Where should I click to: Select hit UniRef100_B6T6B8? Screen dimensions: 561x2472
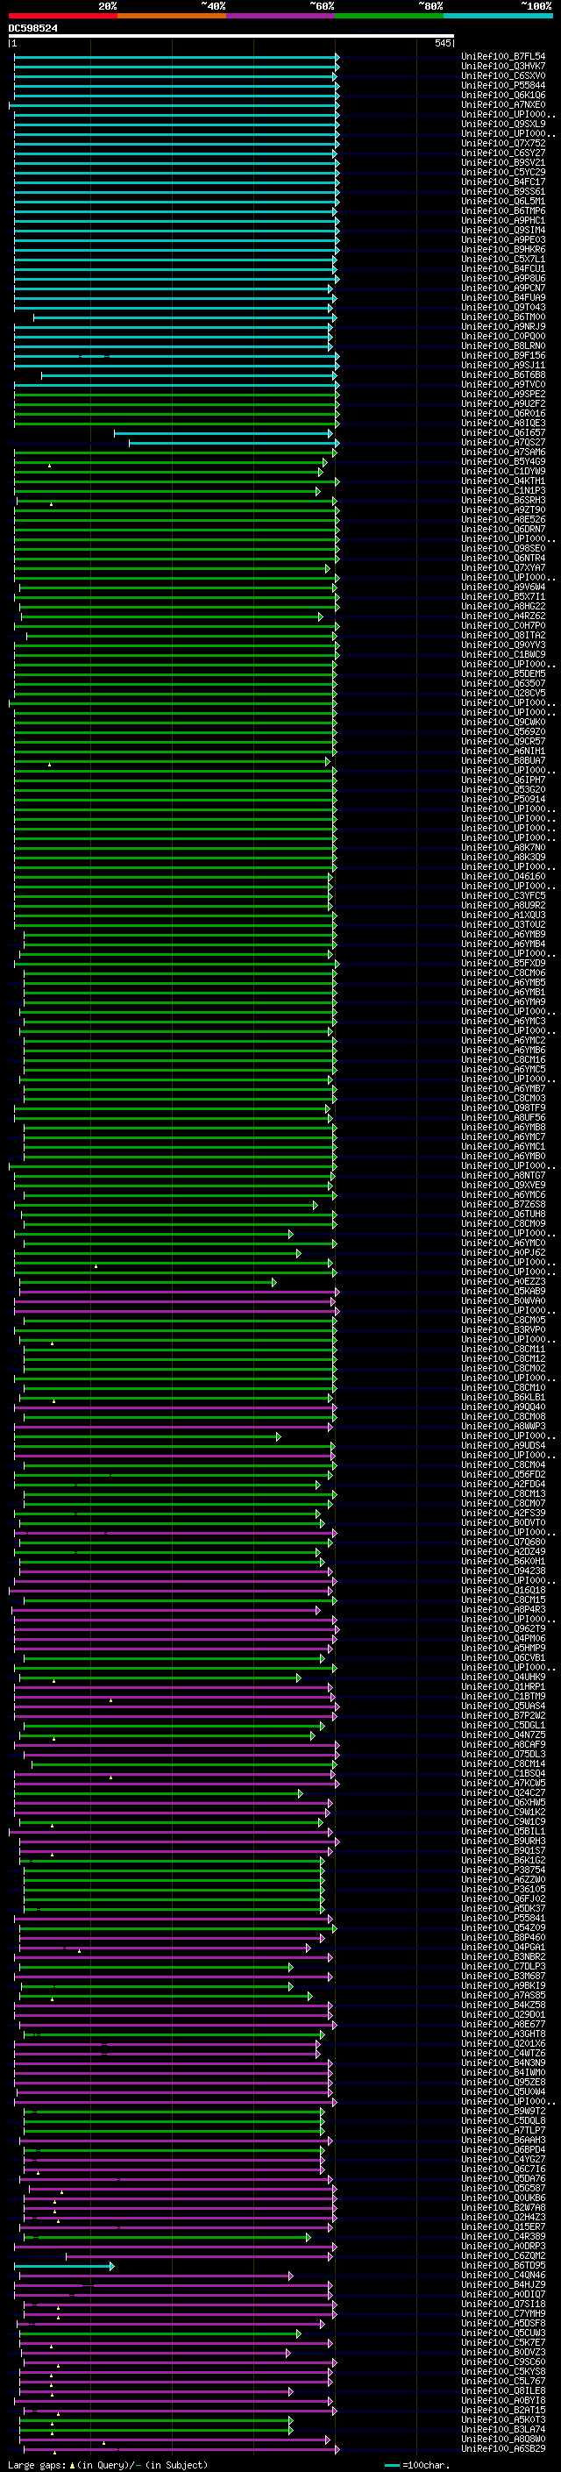[x=503, y=375]
